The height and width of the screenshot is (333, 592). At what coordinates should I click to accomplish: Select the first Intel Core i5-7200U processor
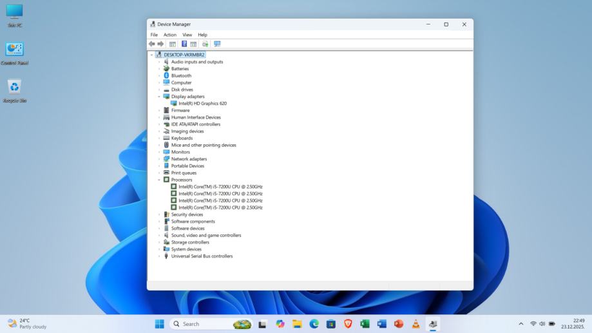click(x=220, y=187)
